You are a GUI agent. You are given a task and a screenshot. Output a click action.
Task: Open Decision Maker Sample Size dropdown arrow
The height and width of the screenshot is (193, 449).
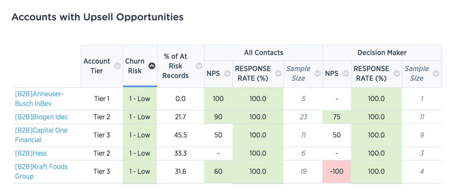coord(436,74)
